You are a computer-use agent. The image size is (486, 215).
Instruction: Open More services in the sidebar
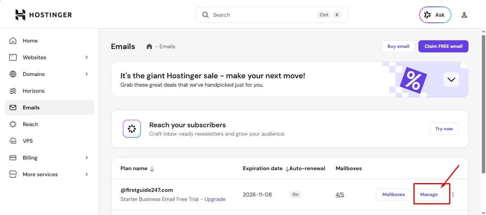(x=49, y=174)
